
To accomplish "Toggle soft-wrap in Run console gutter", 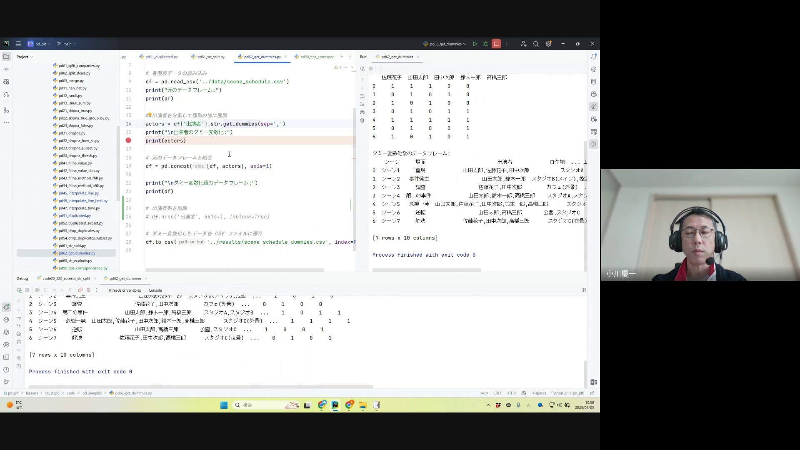I will [362, 96].
